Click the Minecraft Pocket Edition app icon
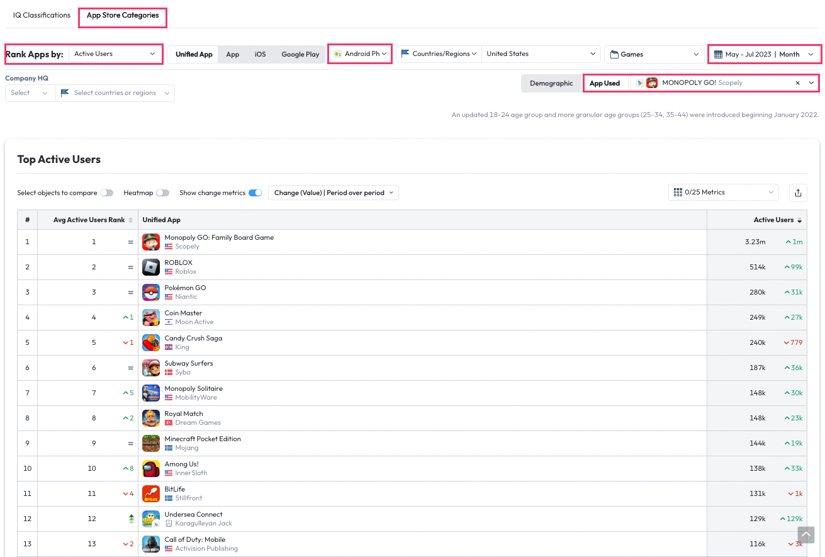Screen dimensions: 825x557 (151, 443)
